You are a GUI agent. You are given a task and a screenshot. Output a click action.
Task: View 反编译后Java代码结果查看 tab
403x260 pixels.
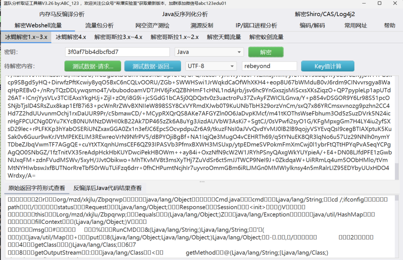pyautogui.click(x=107, y=188)
